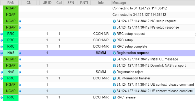Click info icon beside RRC release message
Viewport: 196px width, 101px height.
point(114,97)
